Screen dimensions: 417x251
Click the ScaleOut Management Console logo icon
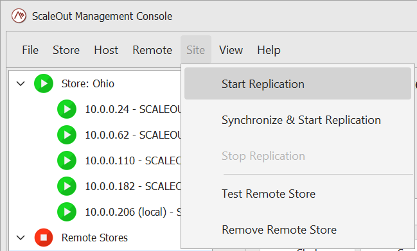tap(19, 16)
